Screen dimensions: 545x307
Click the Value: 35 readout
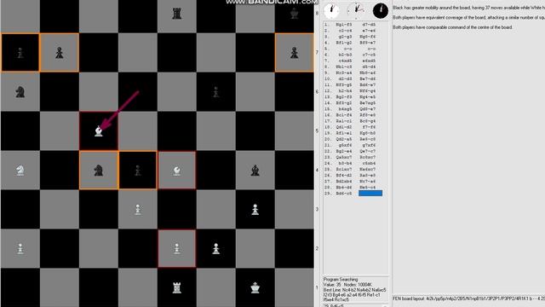332,284
